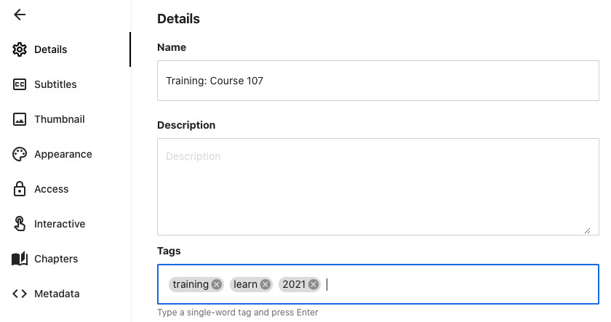Click the Details gear icon
The height and width of the screenshot is (322, 611).
tap(20, 49)
